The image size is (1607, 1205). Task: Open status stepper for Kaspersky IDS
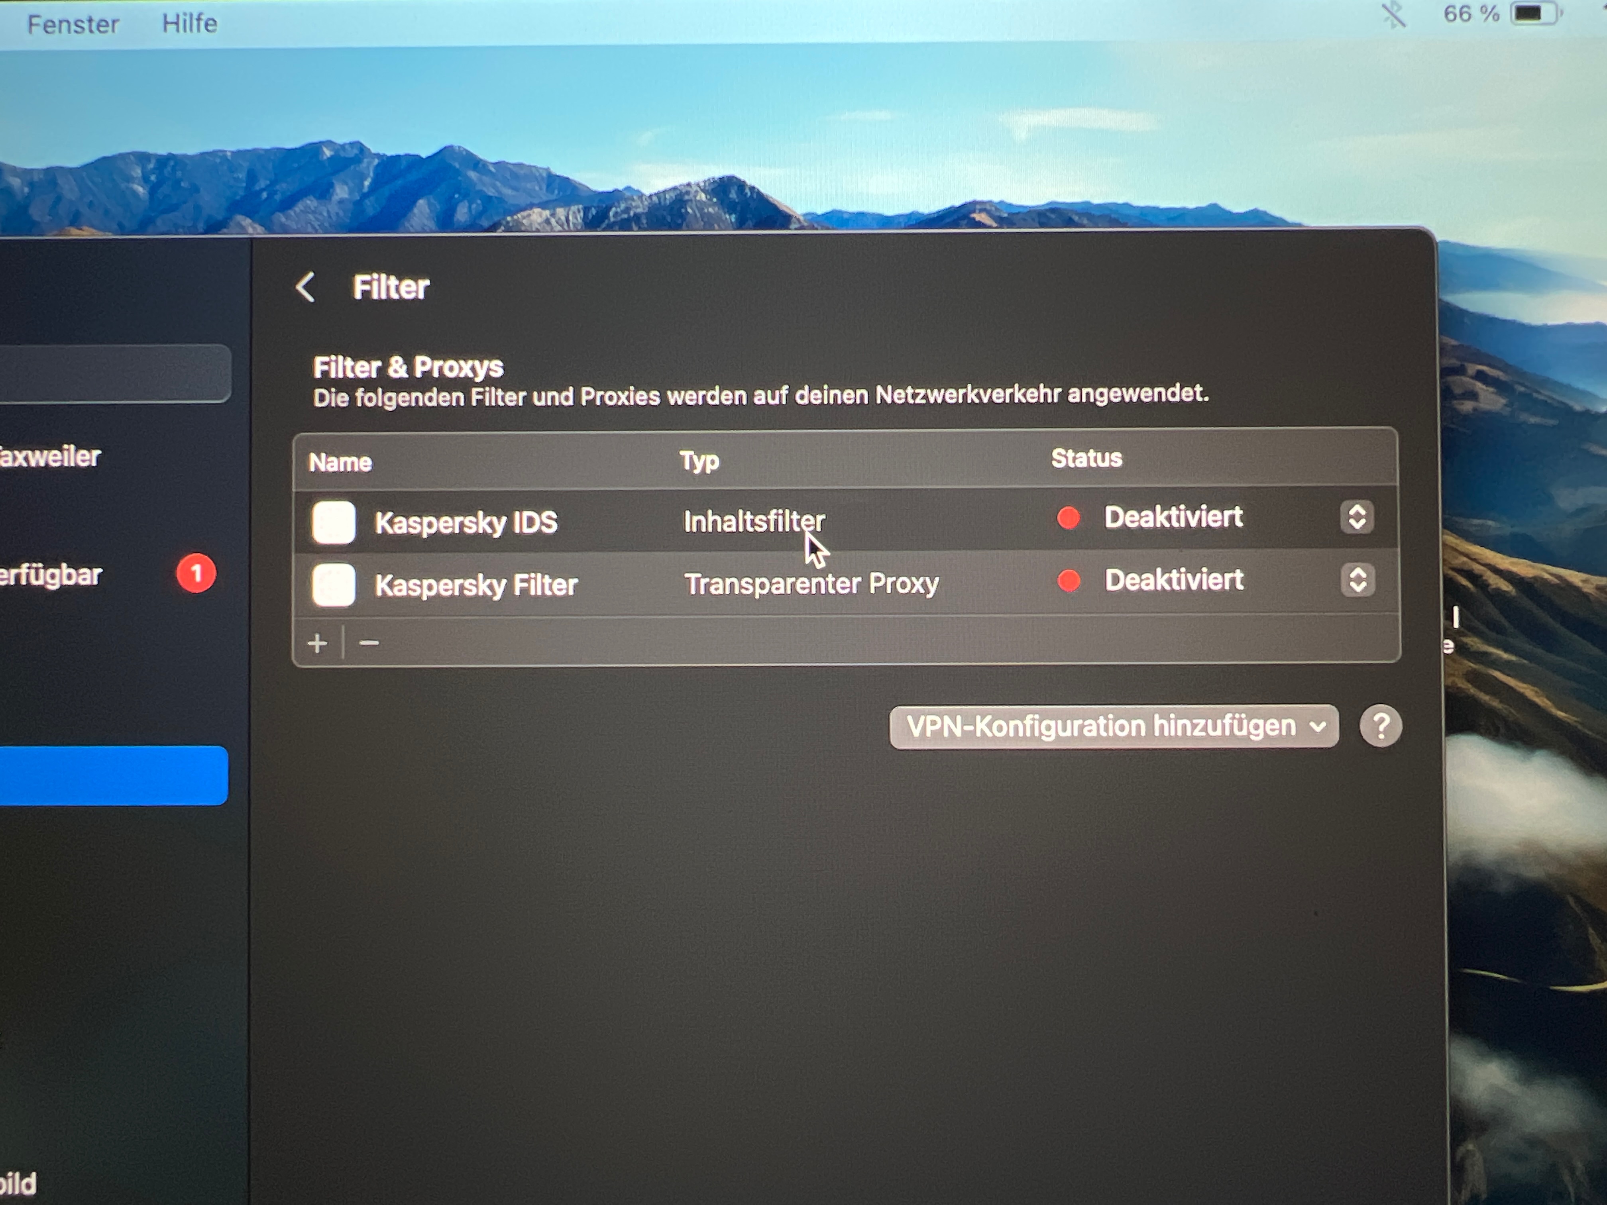point(1356,517)
